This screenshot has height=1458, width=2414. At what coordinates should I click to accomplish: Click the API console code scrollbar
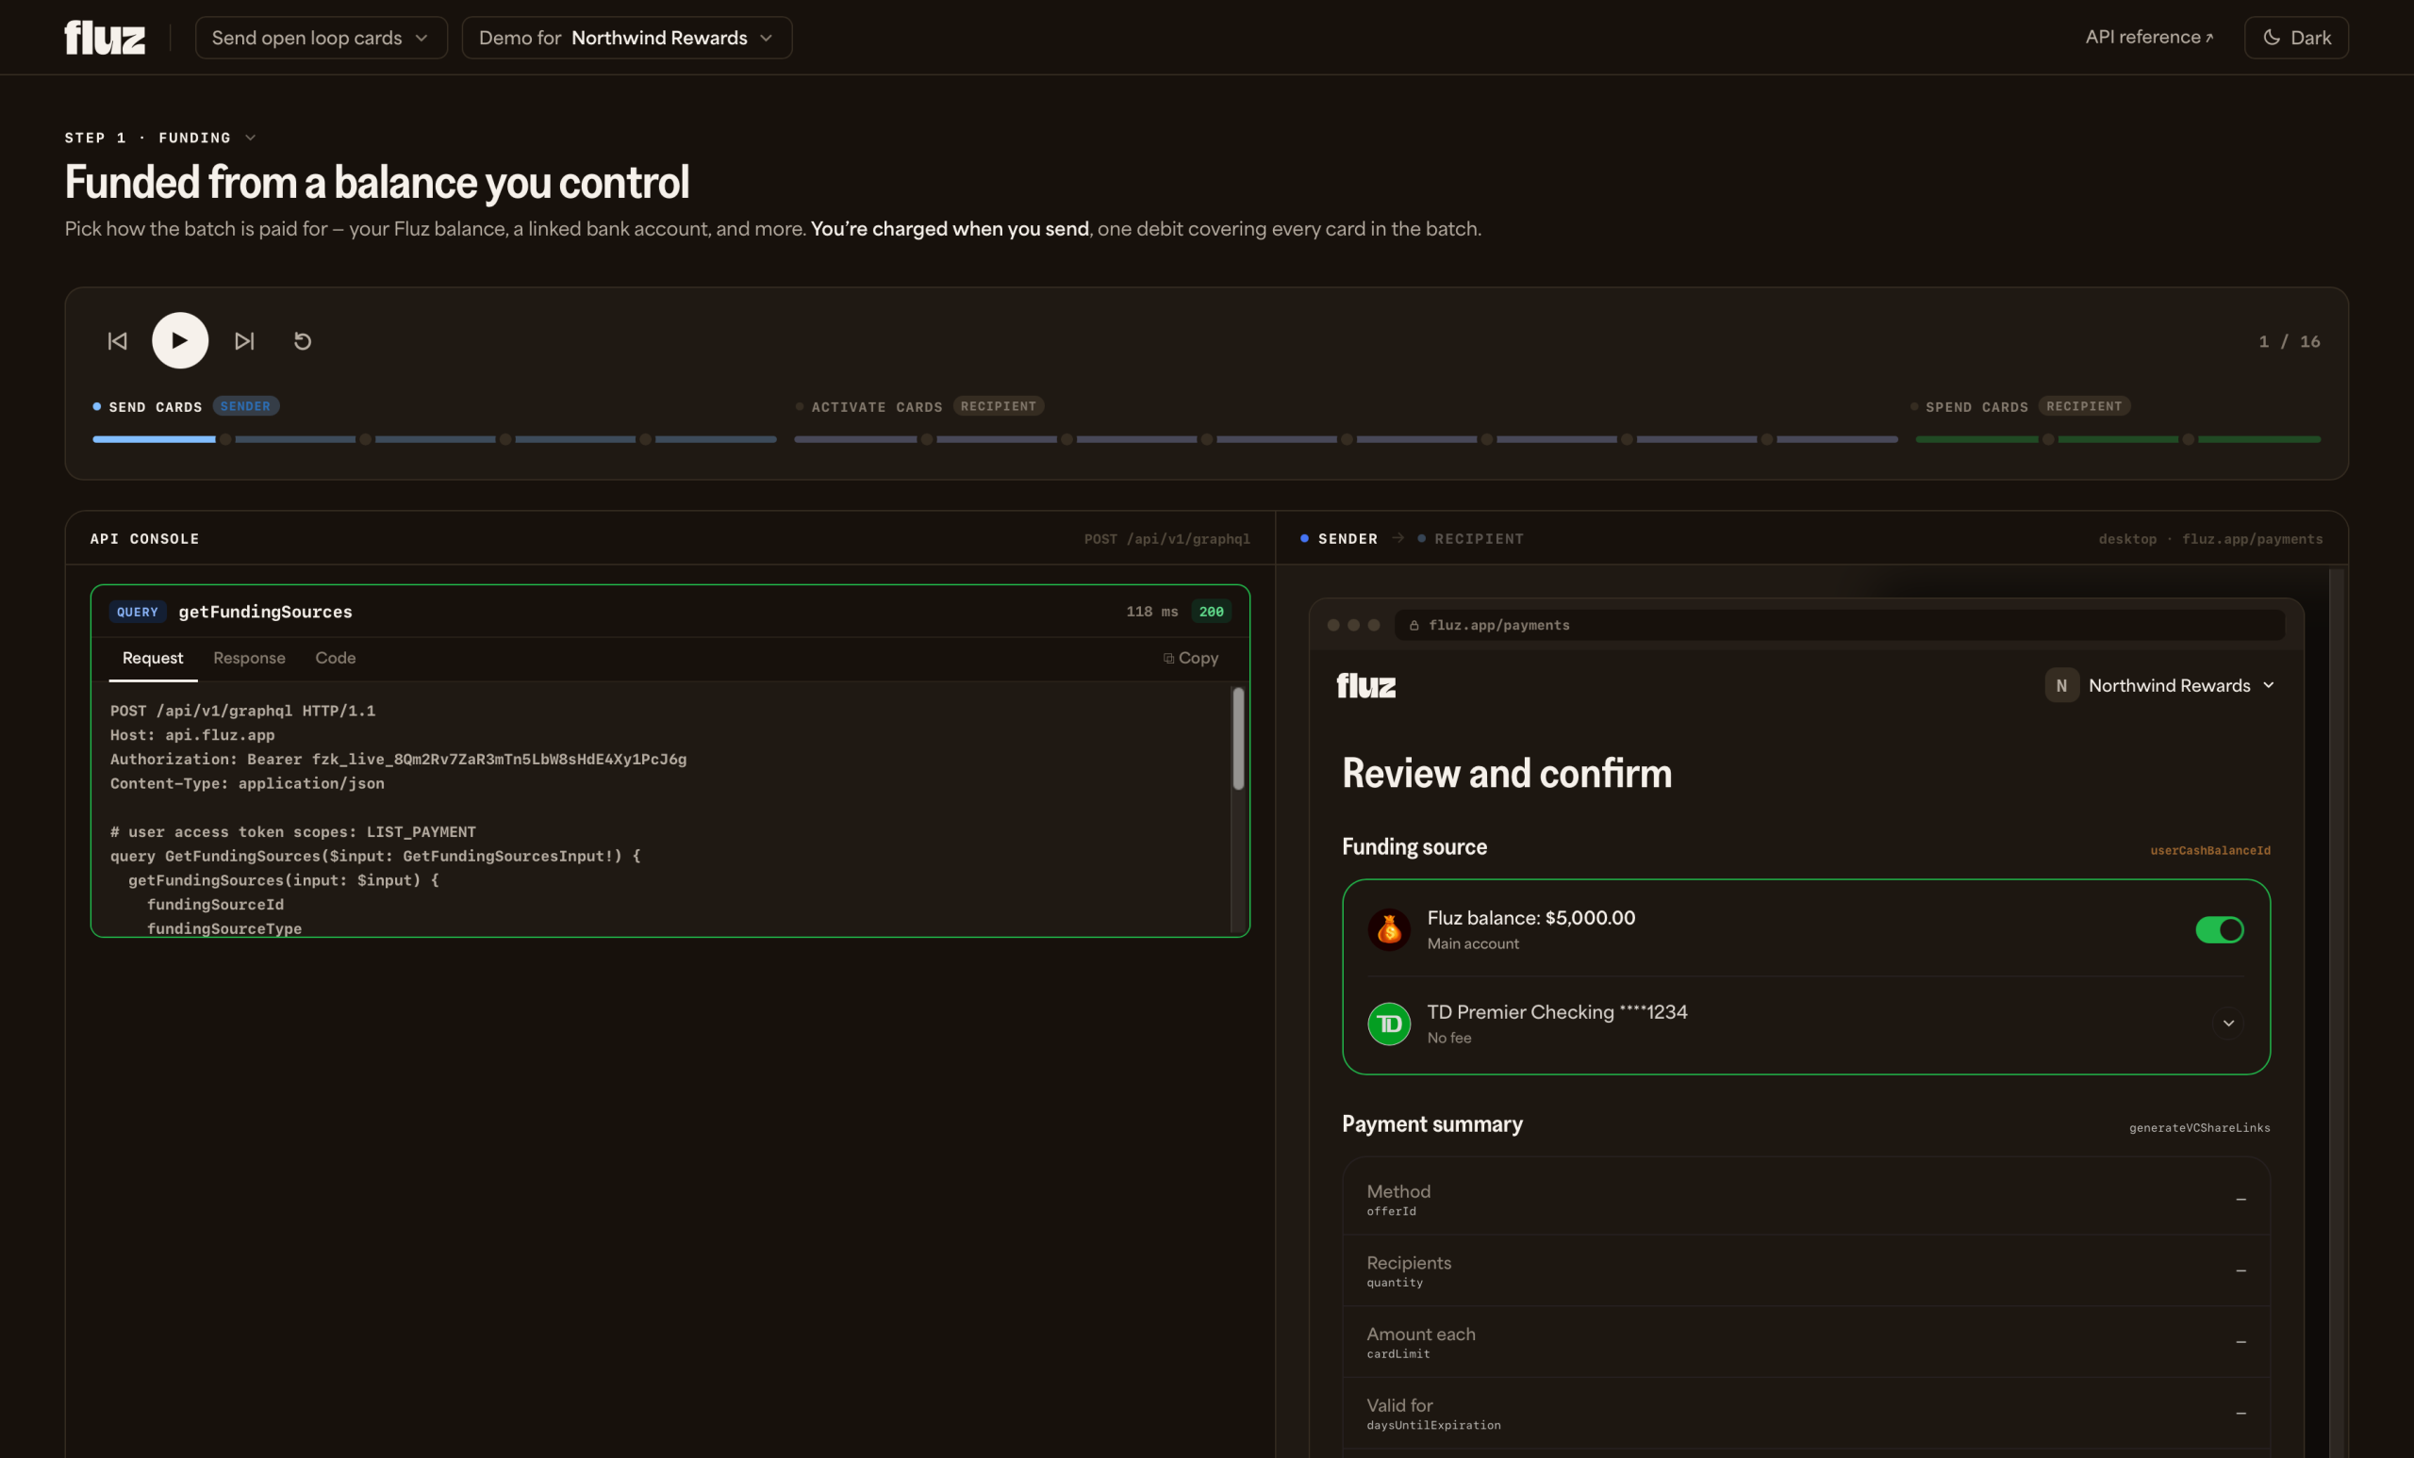tap(1238, 738)
